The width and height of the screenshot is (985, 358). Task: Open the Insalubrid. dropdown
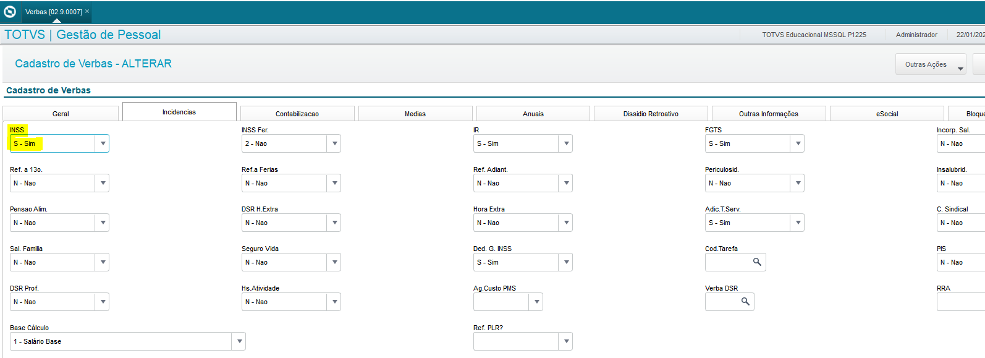[x=961, y=183]
